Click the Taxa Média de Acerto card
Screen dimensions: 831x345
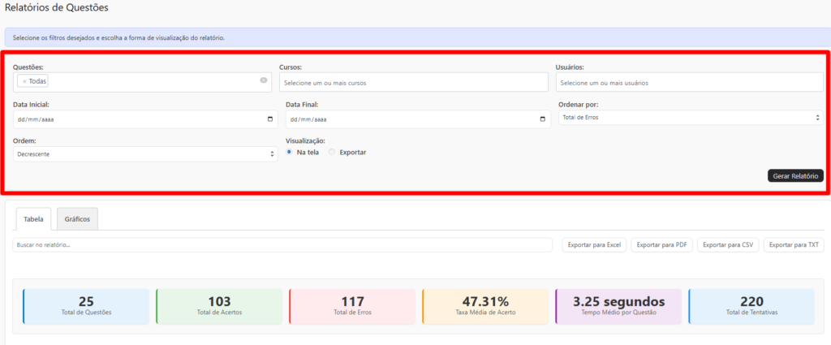484,306
